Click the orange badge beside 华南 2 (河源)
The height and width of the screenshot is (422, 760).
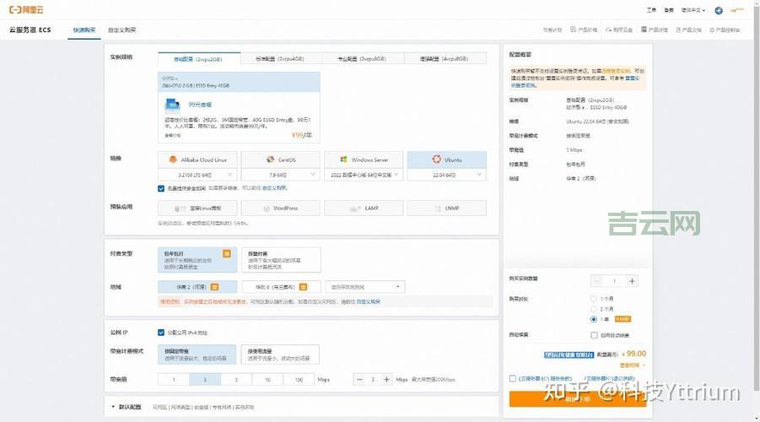point(215,287)
